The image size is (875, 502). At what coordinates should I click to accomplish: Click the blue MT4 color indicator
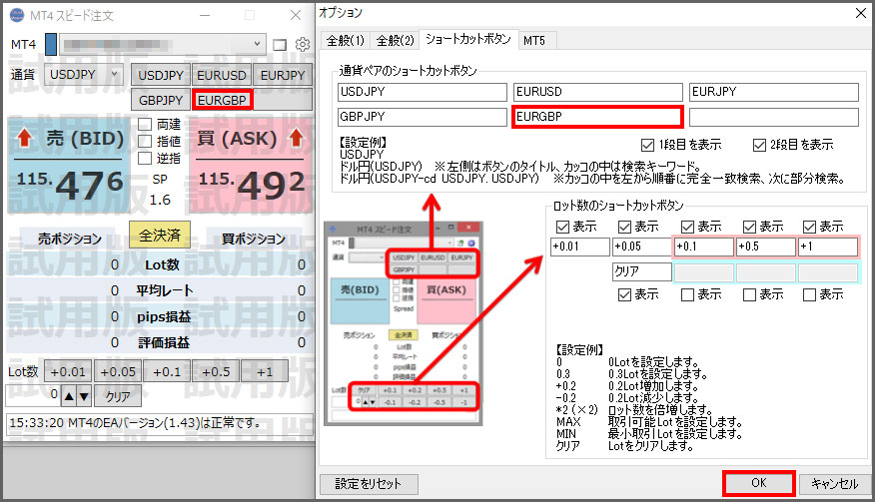point(51,44)
